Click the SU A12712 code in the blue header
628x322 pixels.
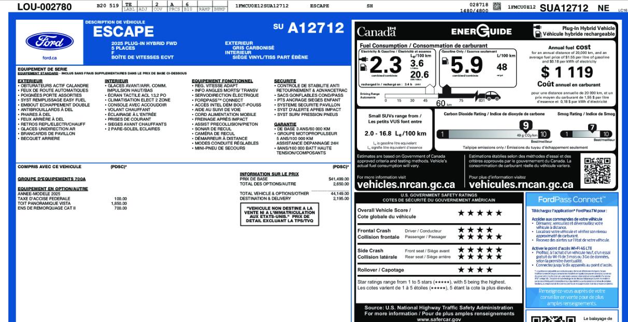pyautogui.click(x=309, y=28)
